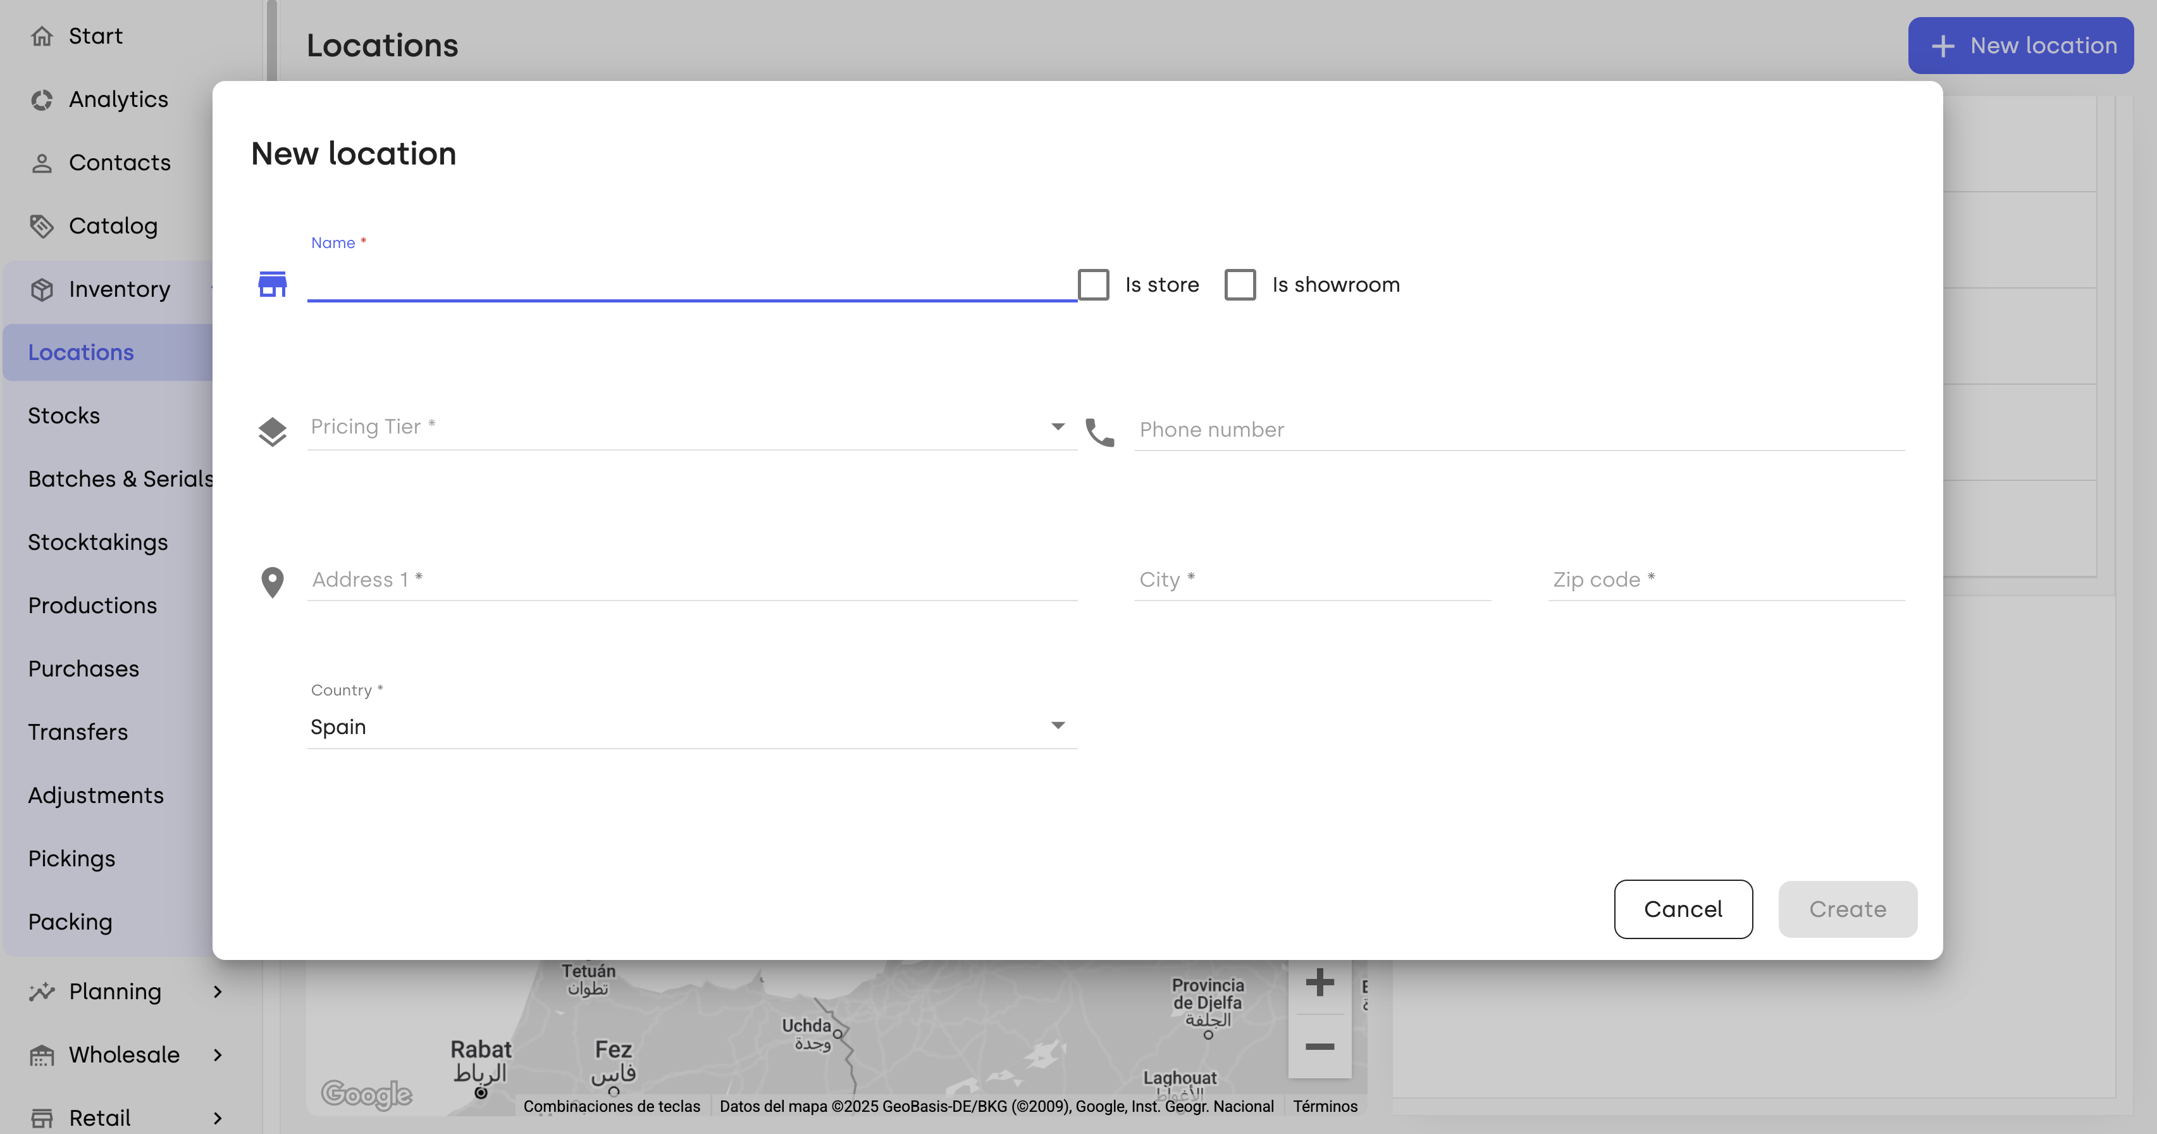
Task: Cancel the New location dialog
Action: click(x=1683, y=909)
